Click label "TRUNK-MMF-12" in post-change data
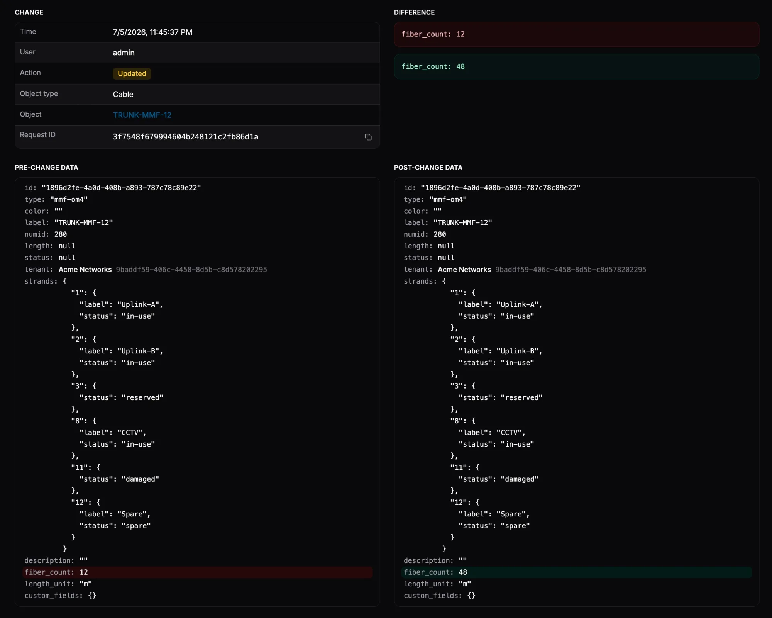Viewport: 772px width, 618px height. tap(448, 222)
